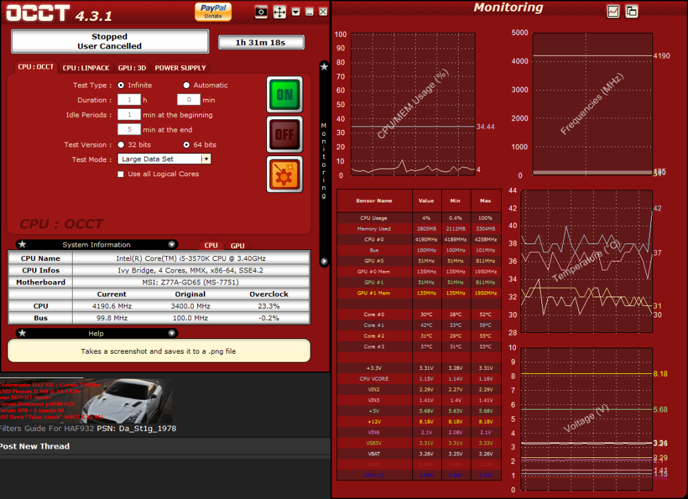Switch to GPU : 3D tab
Image resolution: width=688 pixels, height=499 pixels.
[x=132, y=68]
